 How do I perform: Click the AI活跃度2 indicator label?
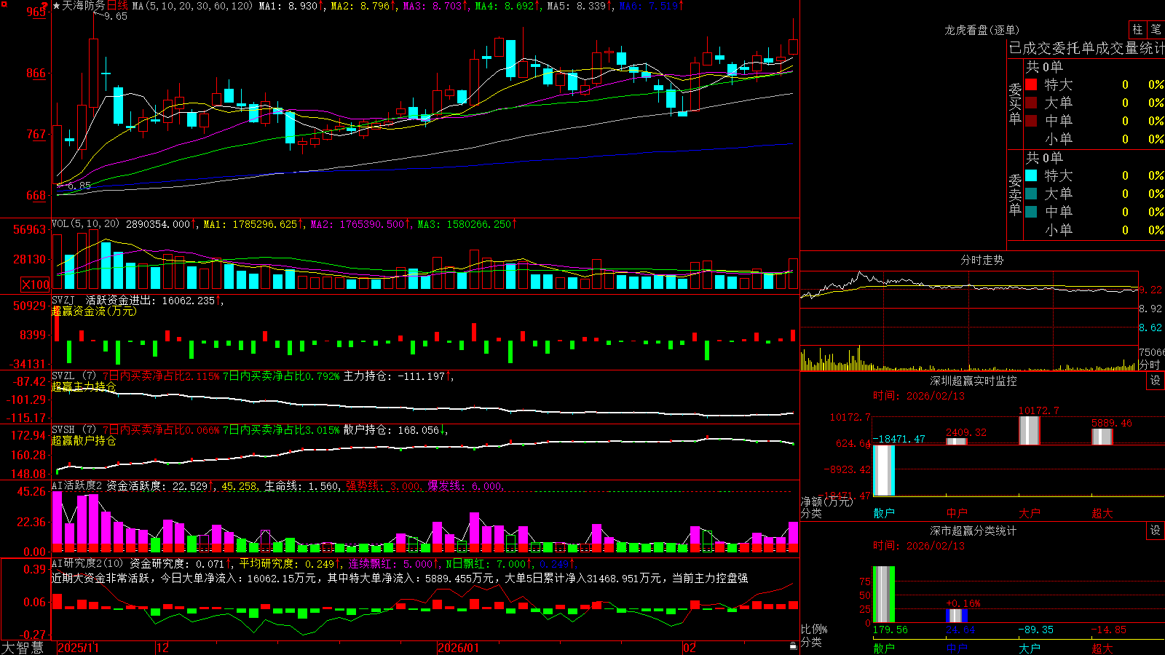(x=77, y=485)
